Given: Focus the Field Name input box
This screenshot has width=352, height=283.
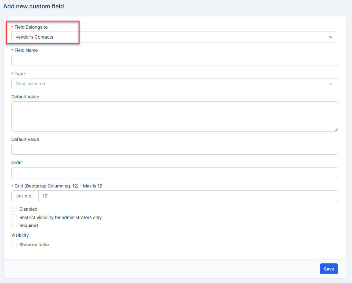Looking at the screenshot, I should 174,60.
